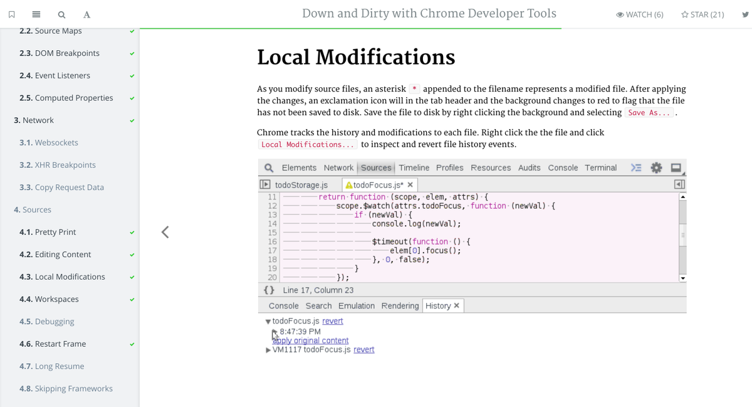Click the STAR (21) button
Image resolution: width=752 pixels, height=407 pixels.
tap(702, 14)
